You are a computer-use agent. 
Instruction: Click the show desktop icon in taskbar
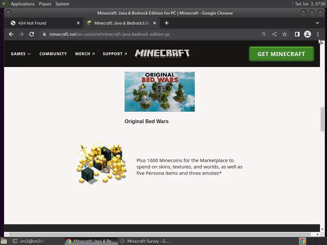(4, 241)
